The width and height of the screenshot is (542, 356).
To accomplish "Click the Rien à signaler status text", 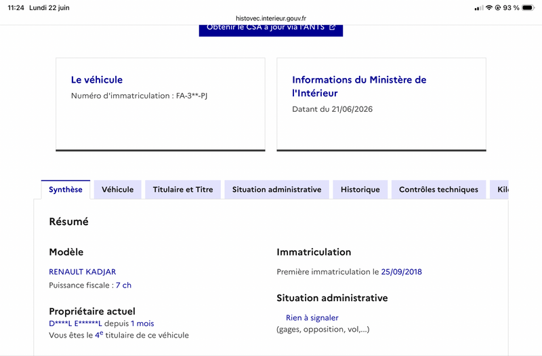I will pyautogui.click(x=312, y=318).
